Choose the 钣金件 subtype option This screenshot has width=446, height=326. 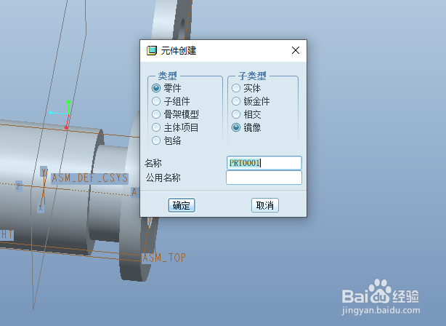coord(236,101)
